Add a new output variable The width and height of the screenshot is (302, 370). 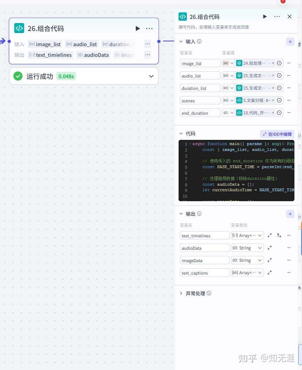coord(290,214)
